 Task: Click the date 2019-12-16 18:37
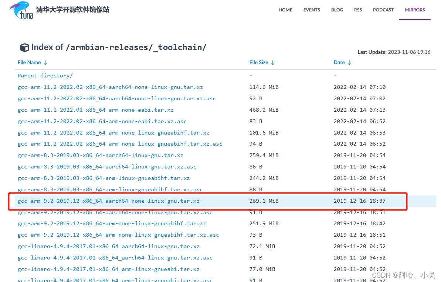tap(359, 201)
